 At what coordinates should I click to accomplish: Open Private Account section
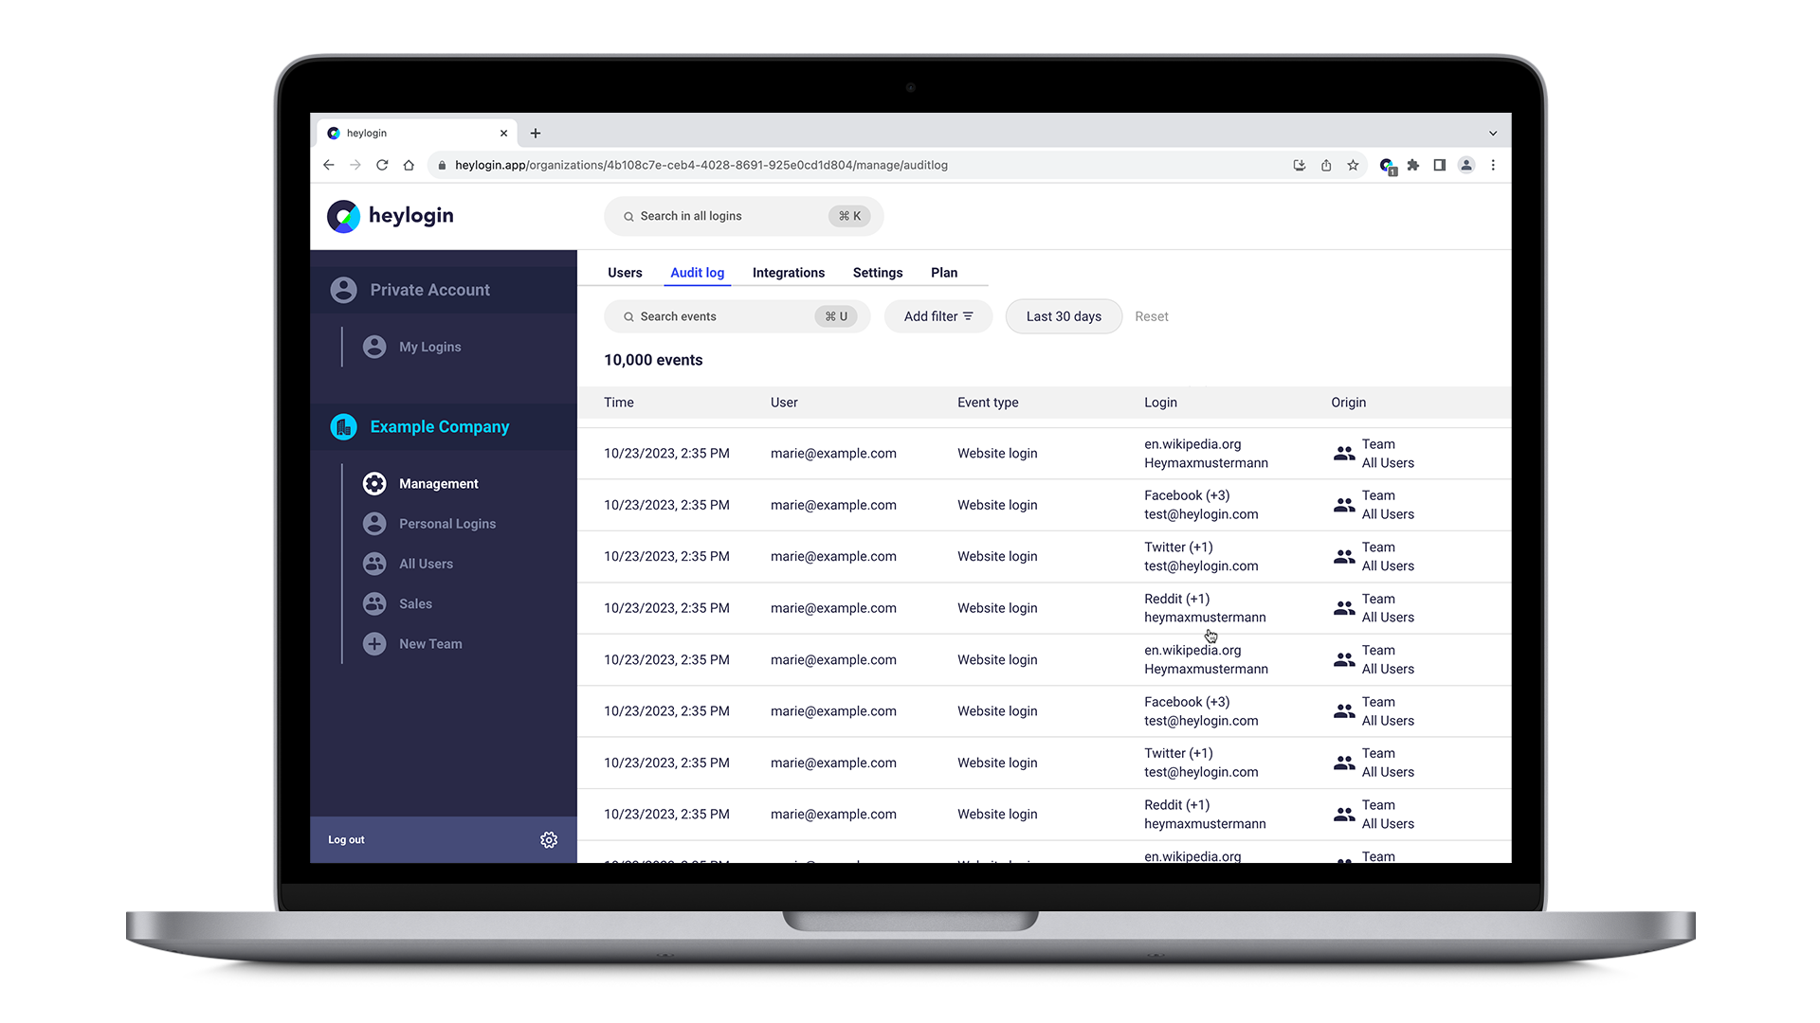click(x=444, y=290)
